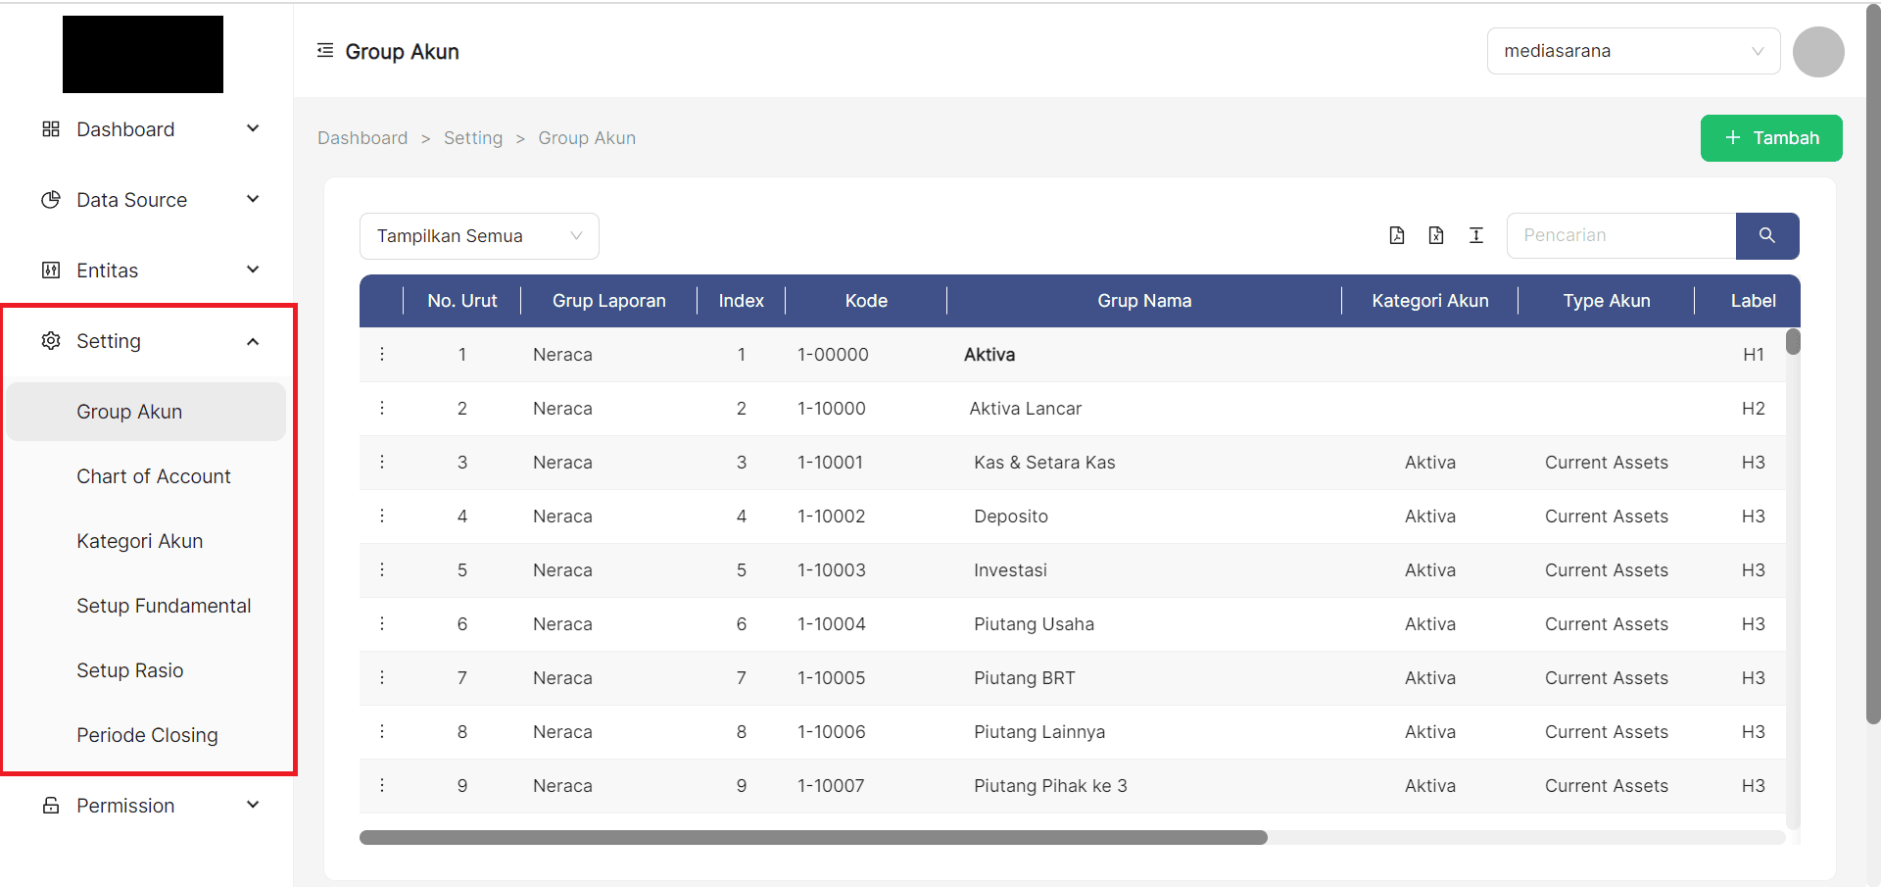Screen dimensions: 1881x887
Task: Click the horizontal table scrollbar
Action: tap(813, 838)
